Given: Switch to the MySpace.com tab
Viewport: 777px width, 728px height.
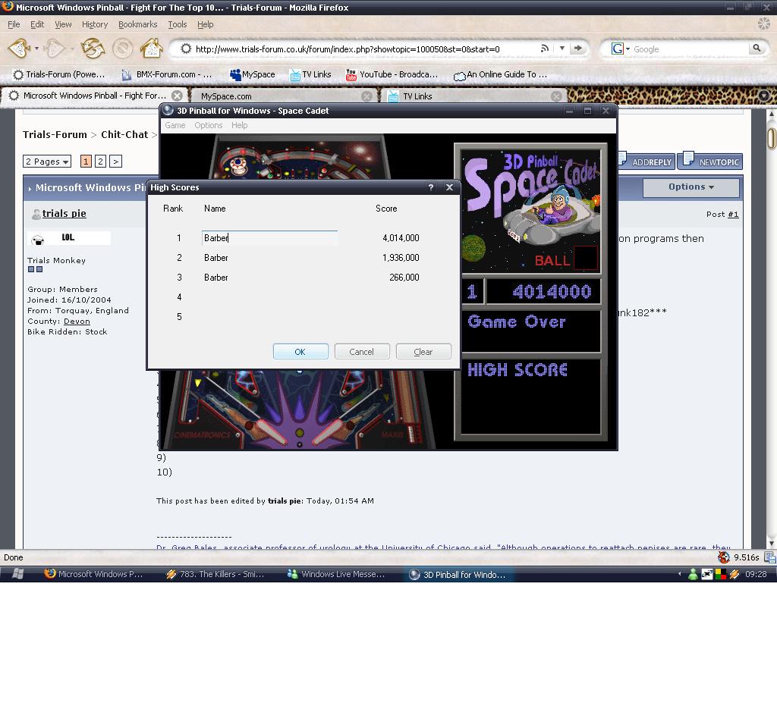Looking at the screenshot, I should tap(282, 96).
